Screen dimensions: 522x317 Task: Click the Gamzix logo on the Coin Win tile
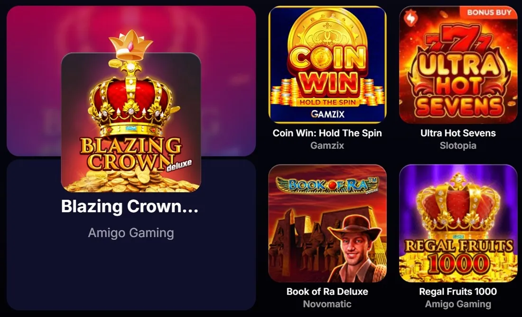click(327, 114)
